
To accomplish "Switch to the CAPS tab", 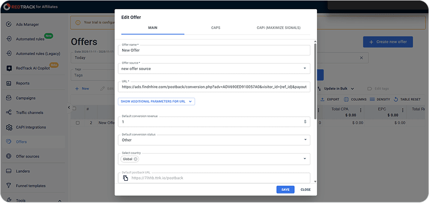I will click(x=215, y=28).
